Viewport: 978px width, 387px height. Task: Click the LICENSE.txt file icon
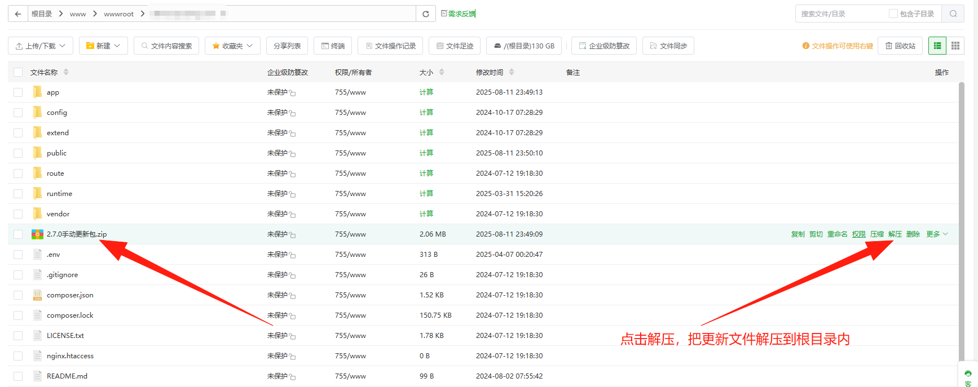pos(37,335)
